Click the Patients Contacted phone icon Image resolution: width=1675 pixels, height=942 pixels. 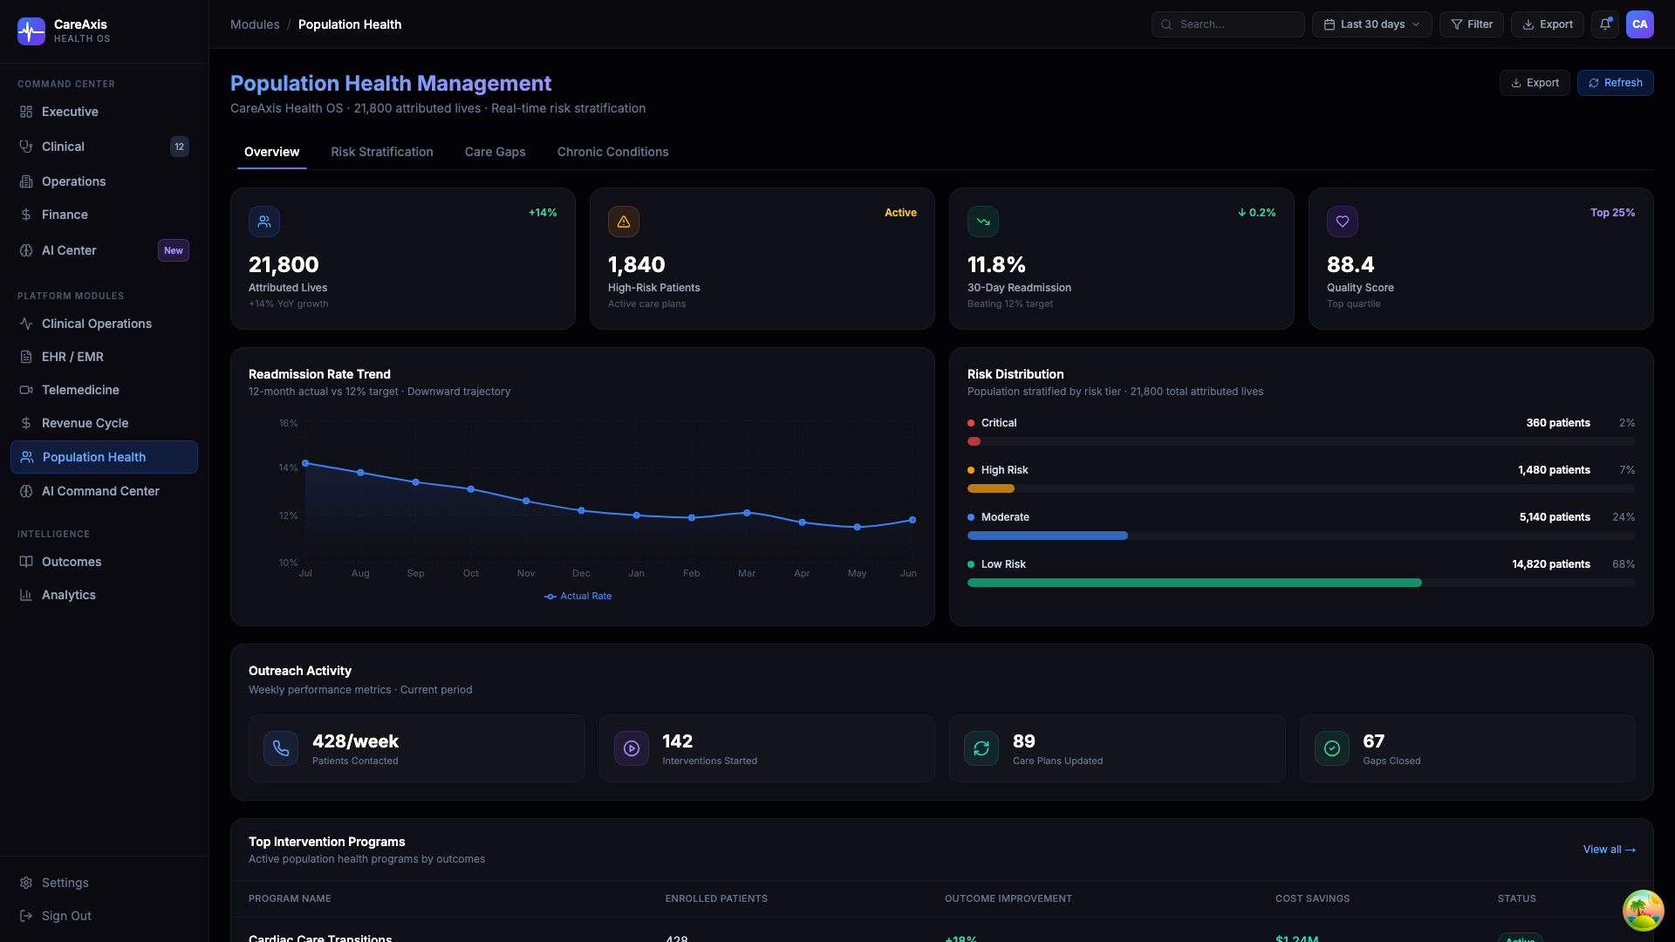click(281, 748)
